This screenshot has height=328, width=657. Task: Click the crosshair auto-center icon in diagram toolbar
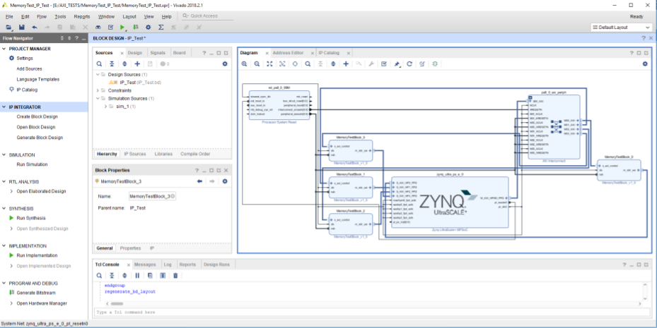point(295,64)
